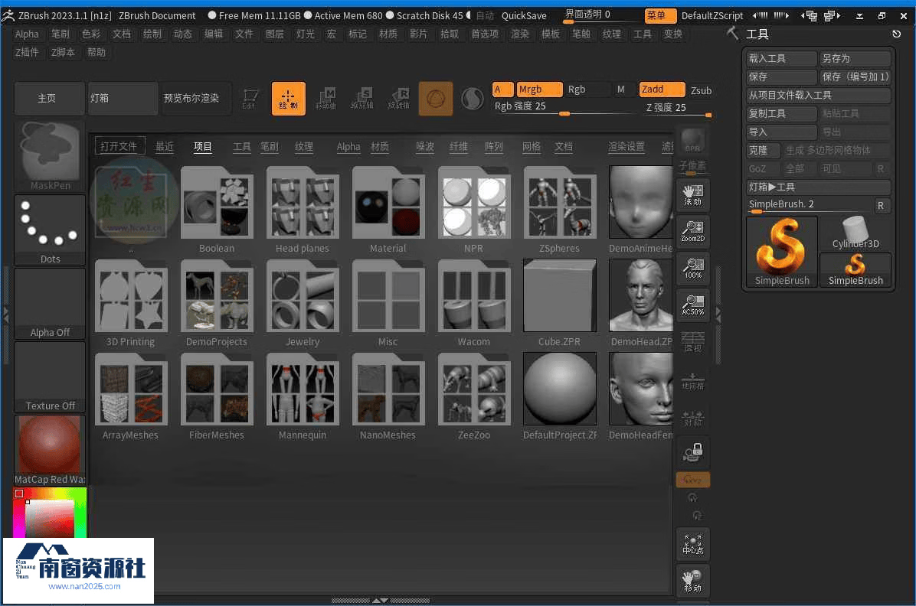Click the 克隆 Clone button
The height and width of the screenshot is (606, 916).
[x=763, y=150]
